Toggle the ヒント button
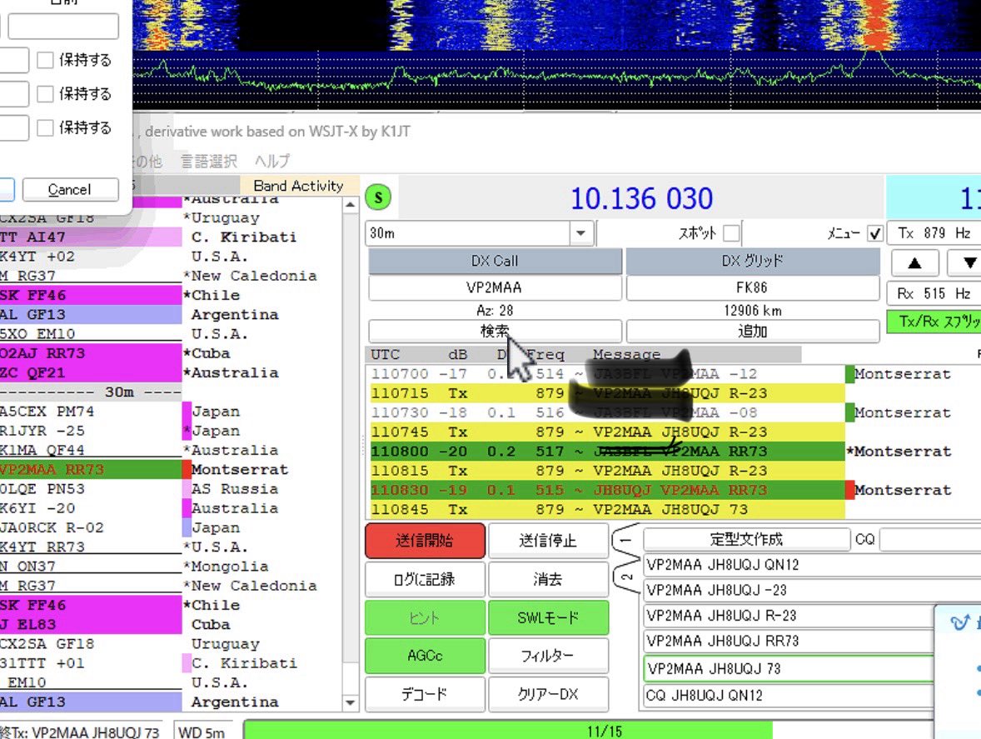This screenshot has width=981, height=739. [x=425, y=617]
